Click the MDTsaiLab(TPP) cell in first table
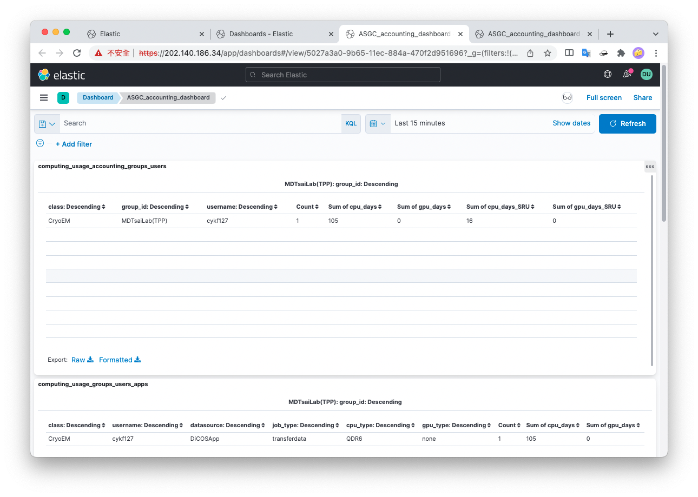Viewport: 698px width, 497px height. click(144, 221)
